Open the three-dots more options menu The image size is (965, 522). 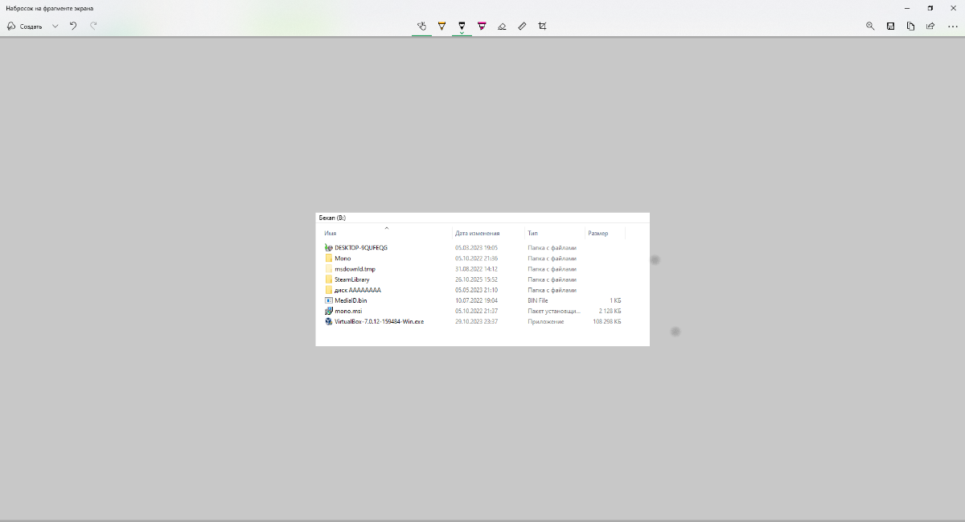(x=952, y=26)
